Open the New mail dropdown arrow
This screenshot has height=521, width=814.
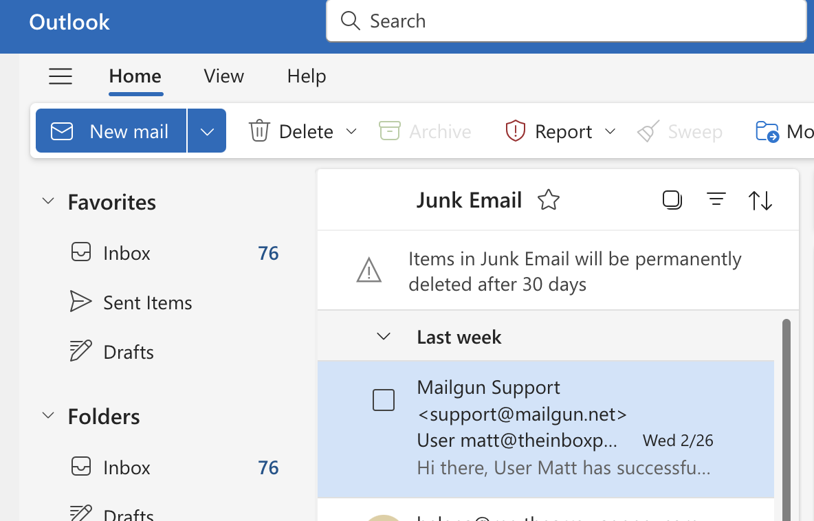(x=207, y=131)
